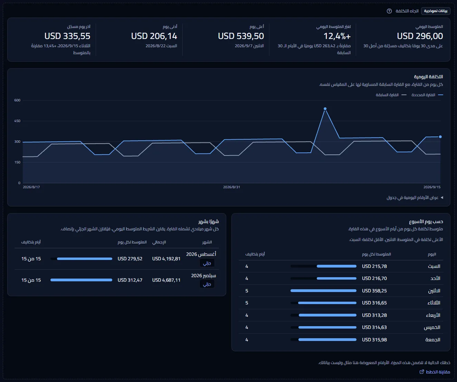The width and height of the screenshot is (457, 382).
Task: Click Thursday's average "USD 314,63"
Action: point(374,327)
